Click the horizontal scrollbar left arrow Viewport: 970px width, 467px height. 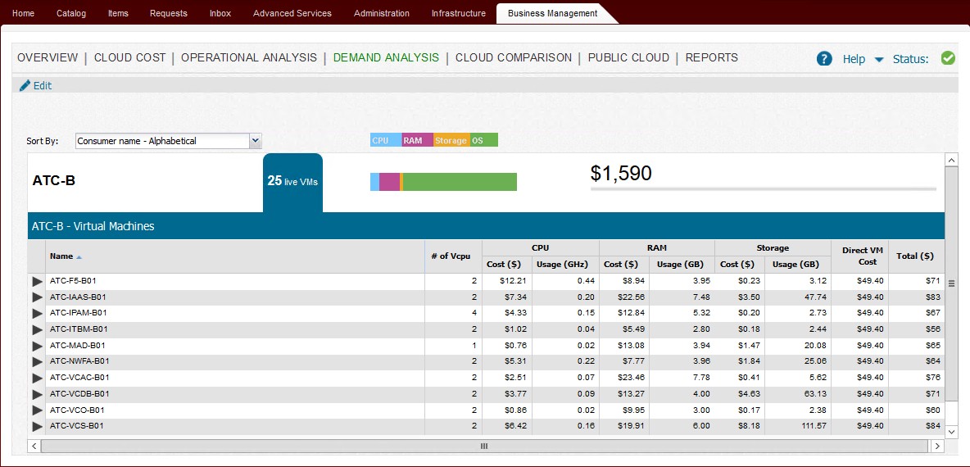click(x=34, y=446)
